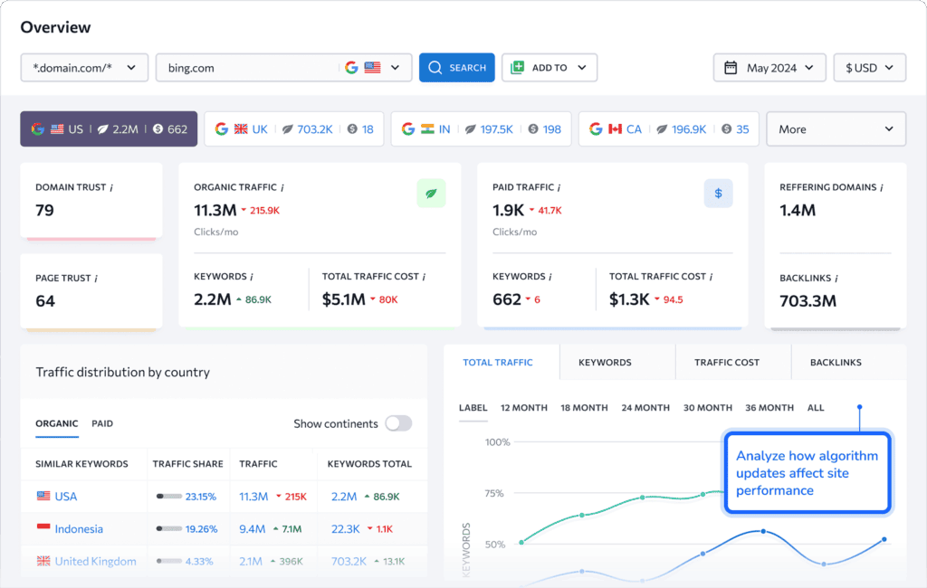Expand the More countries dropdown

(835, 128)
